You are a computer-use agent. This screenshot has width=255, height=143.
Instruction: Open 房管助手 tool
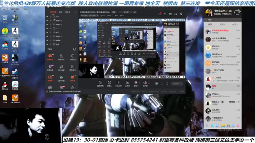(61, 57)
